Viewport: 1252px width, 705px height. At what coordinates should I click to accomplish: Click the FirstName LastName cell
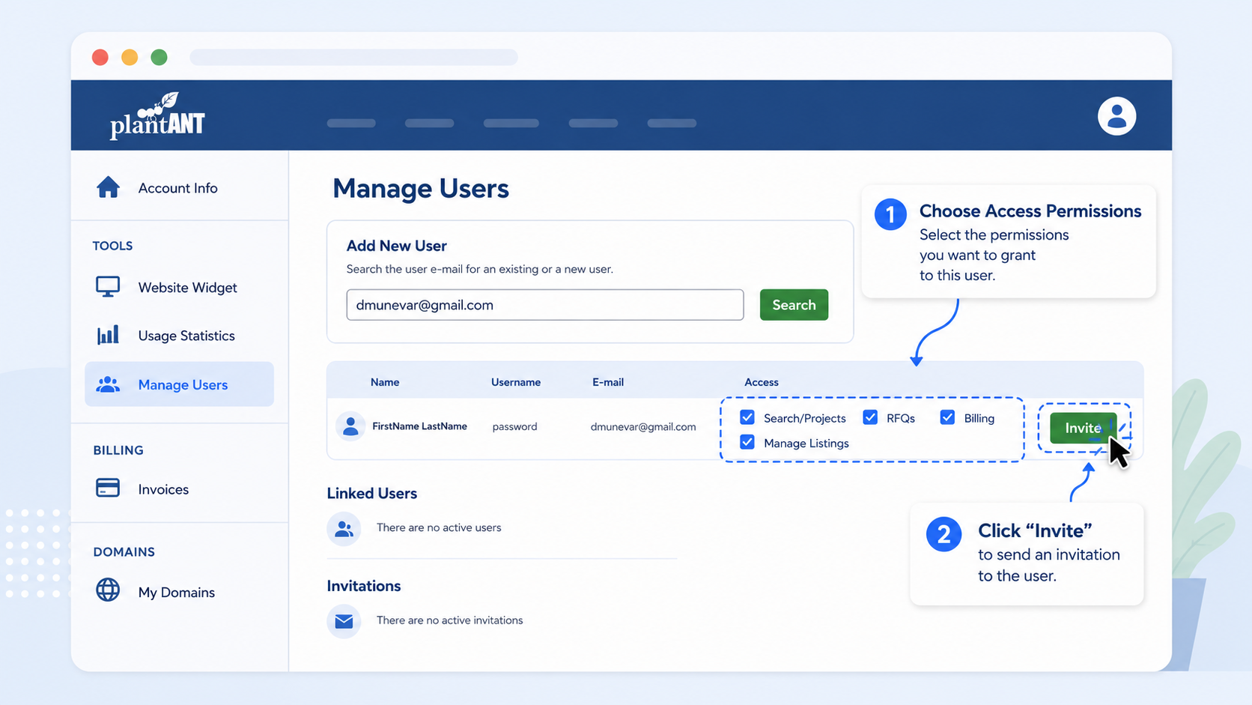[419, 426]
